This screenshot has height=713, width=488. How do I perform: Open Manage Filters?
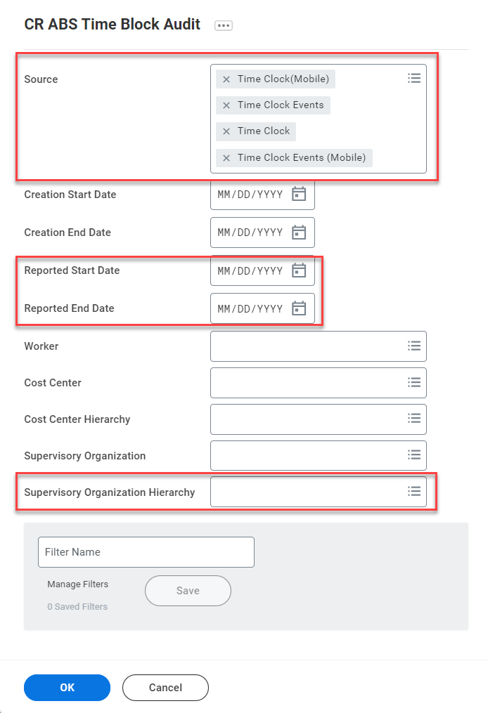coord(77,584)
